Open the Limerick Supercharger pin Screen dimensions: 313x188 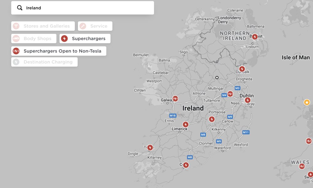(x=186, y=124)
